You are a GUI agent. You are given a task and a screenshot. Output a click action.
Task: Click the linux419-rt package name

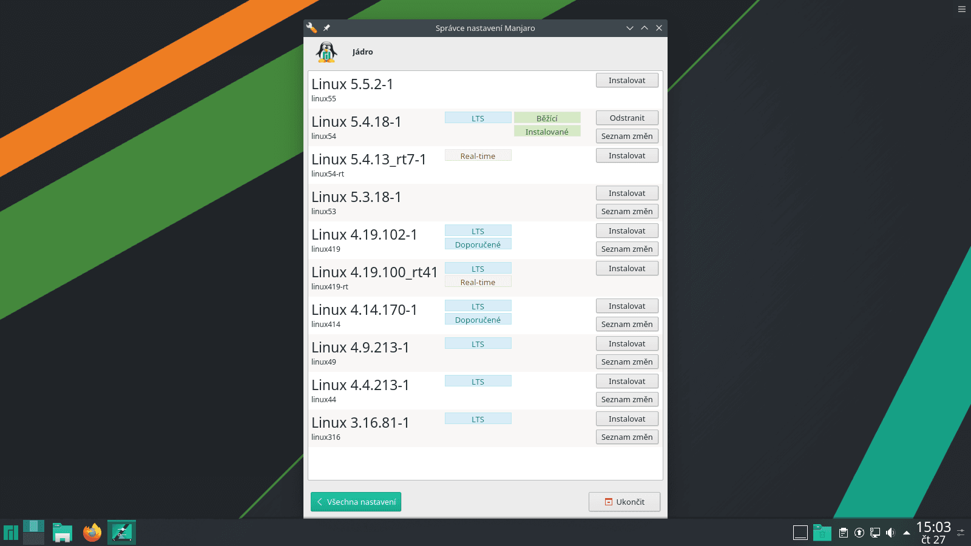[330, 287]
